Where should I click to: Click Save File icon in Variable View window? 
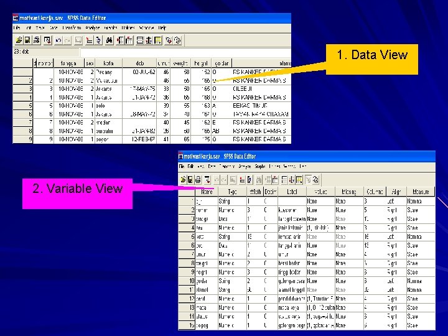coord(190,180)
